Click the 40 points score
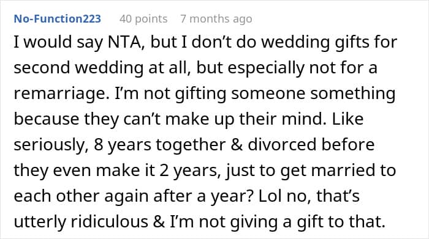This screenshot has width=429, height=239. pyautogui.click(x=143, y=19)
